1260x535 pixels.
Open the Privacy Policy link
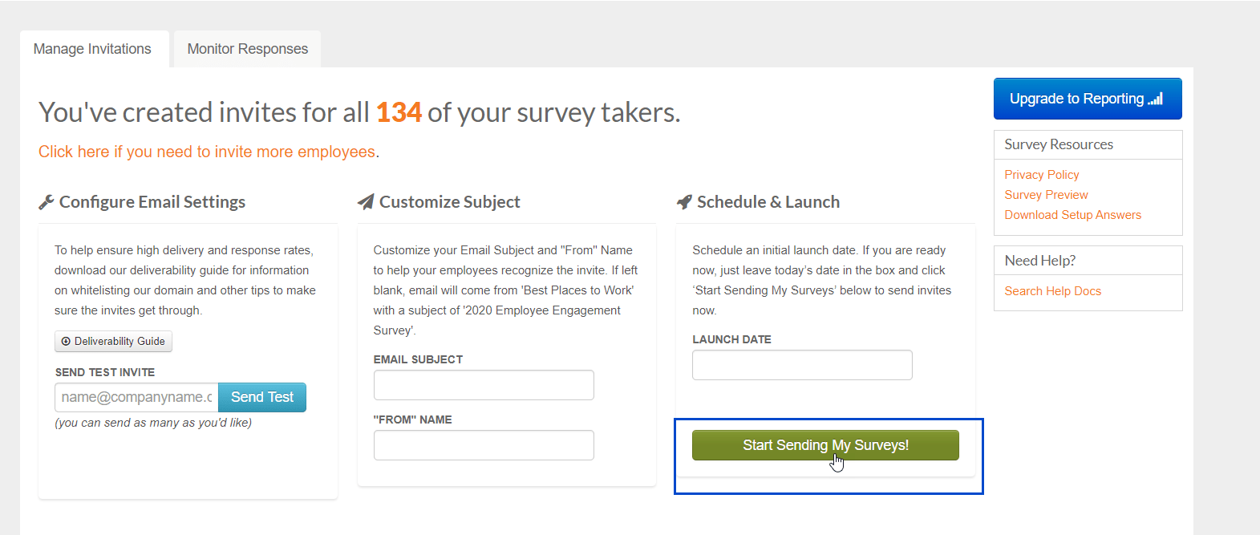[1041, 174]
